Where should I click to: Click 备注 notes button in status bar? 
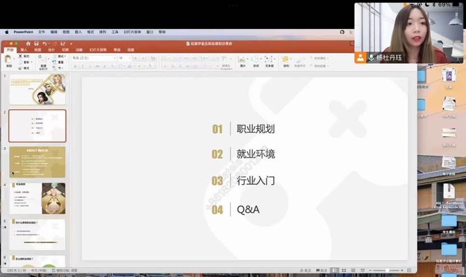pos(305,270)
